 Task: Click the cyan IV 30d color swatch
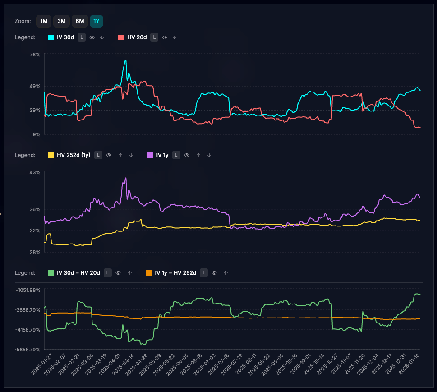51,37
